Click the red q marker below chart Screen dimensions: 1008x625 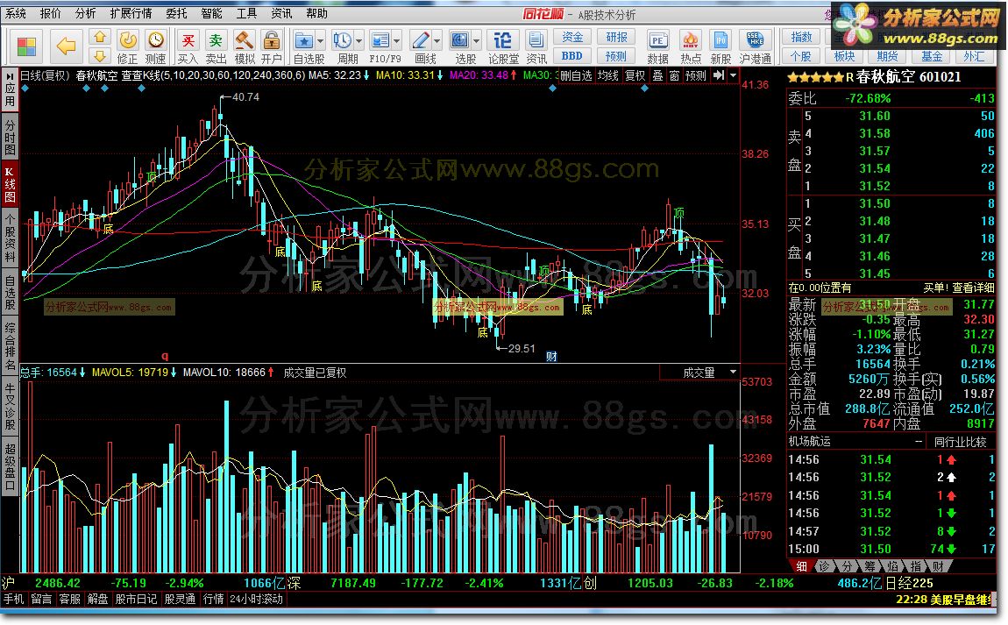tap(165, 356)
